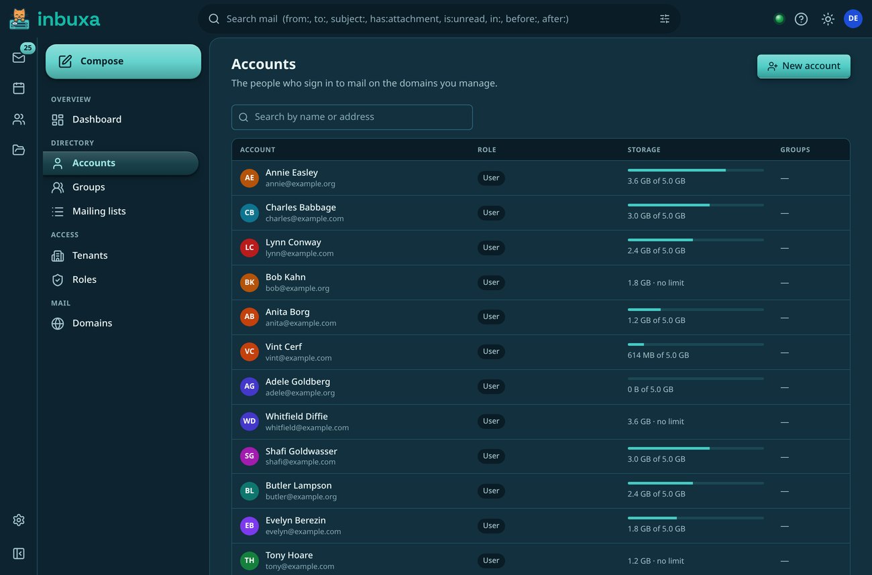This screenshot has width=872, height=575.
Task: Select Accounts in the sidebar
Action: coord(121,163)
